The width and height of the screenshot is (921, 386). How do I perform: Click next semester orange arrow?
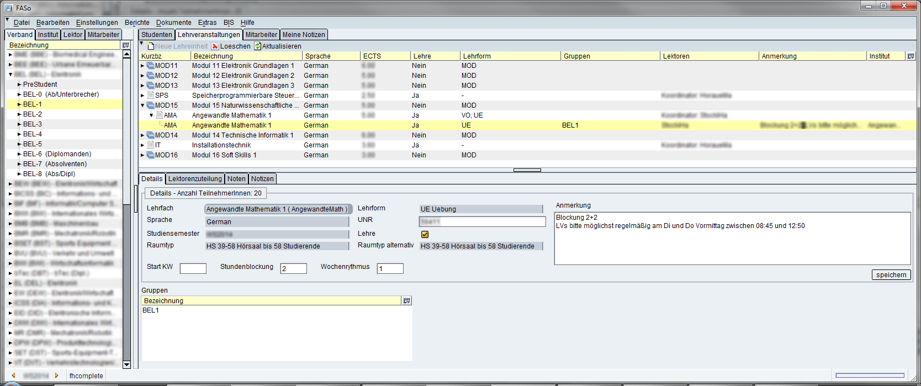point(56,376)
